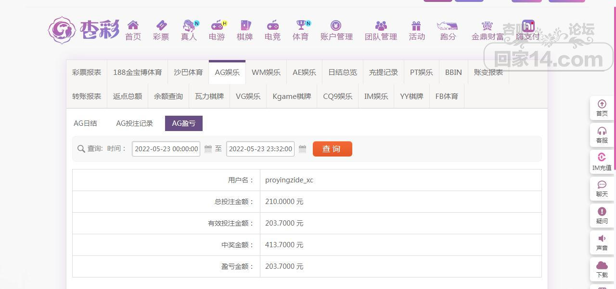Toggle the 声音 speaker icon
Screen dimensions: 616x289
(602, 239)
